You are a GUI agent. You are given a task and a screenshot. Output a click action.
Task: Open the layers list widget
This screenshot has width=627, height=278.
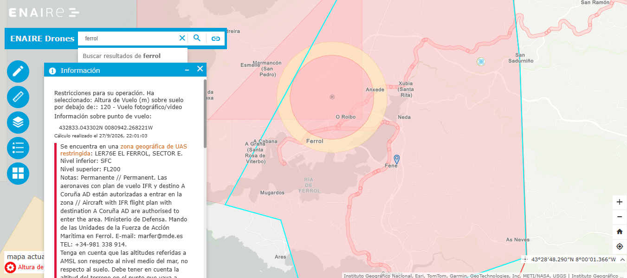(x=18, y=123)
